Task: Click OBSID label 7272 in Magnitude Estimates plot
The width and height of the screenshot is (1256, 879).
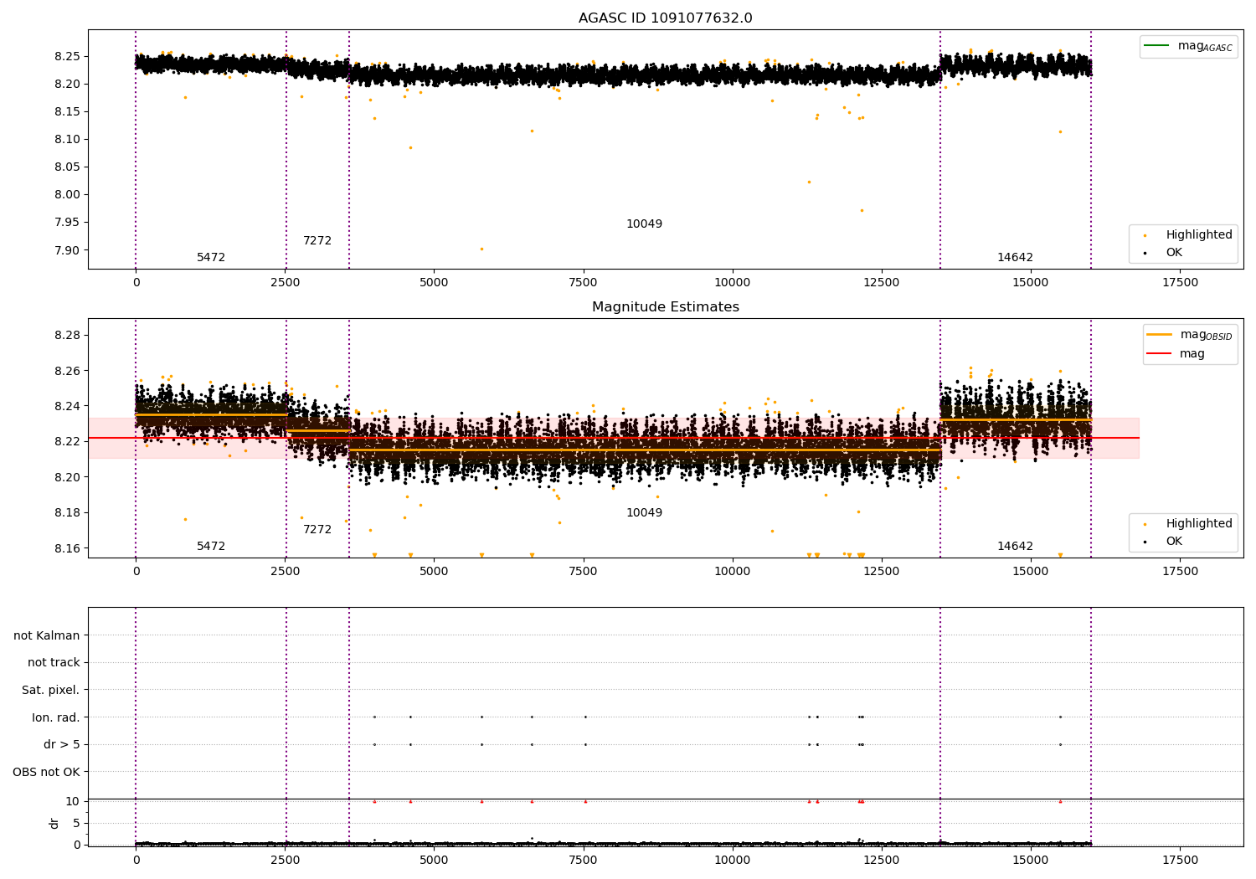Action: (317, 530)
